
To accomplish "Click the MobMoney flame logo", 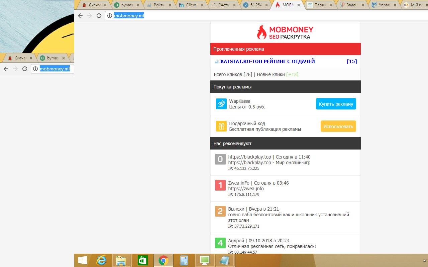I will [x=261, y=32].
